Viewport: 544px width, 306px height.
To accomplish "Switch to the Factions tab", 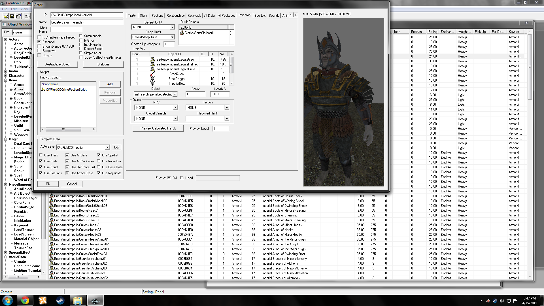I will coord(157,16).
